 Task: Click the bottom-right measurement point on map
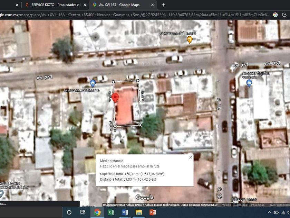140,125
